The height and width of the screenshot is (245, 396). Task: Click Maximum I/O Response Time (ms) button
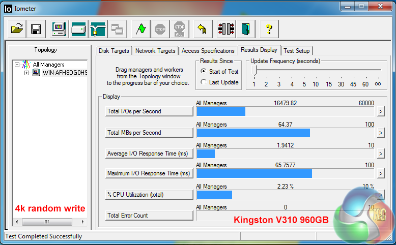149,173
